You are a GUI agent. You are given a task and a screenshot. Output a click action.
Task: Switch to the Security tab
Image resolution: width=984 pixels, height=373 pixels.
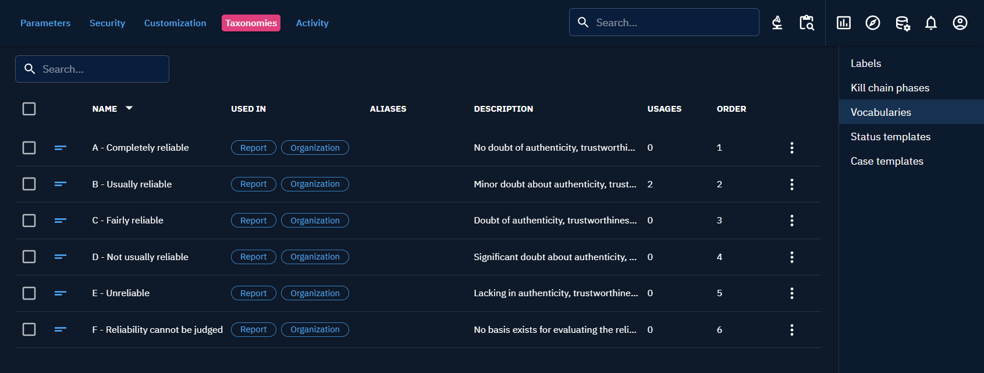[107, 23]
